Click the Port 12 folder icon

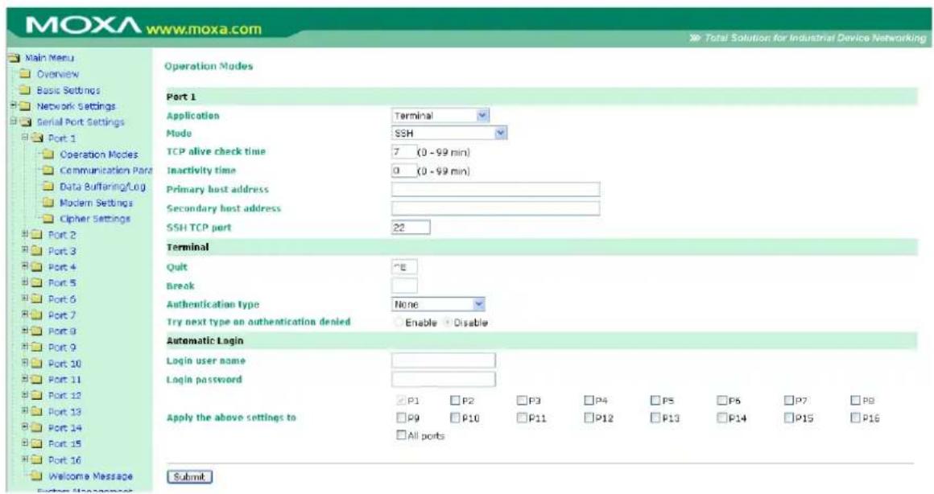tap(37, 395)
